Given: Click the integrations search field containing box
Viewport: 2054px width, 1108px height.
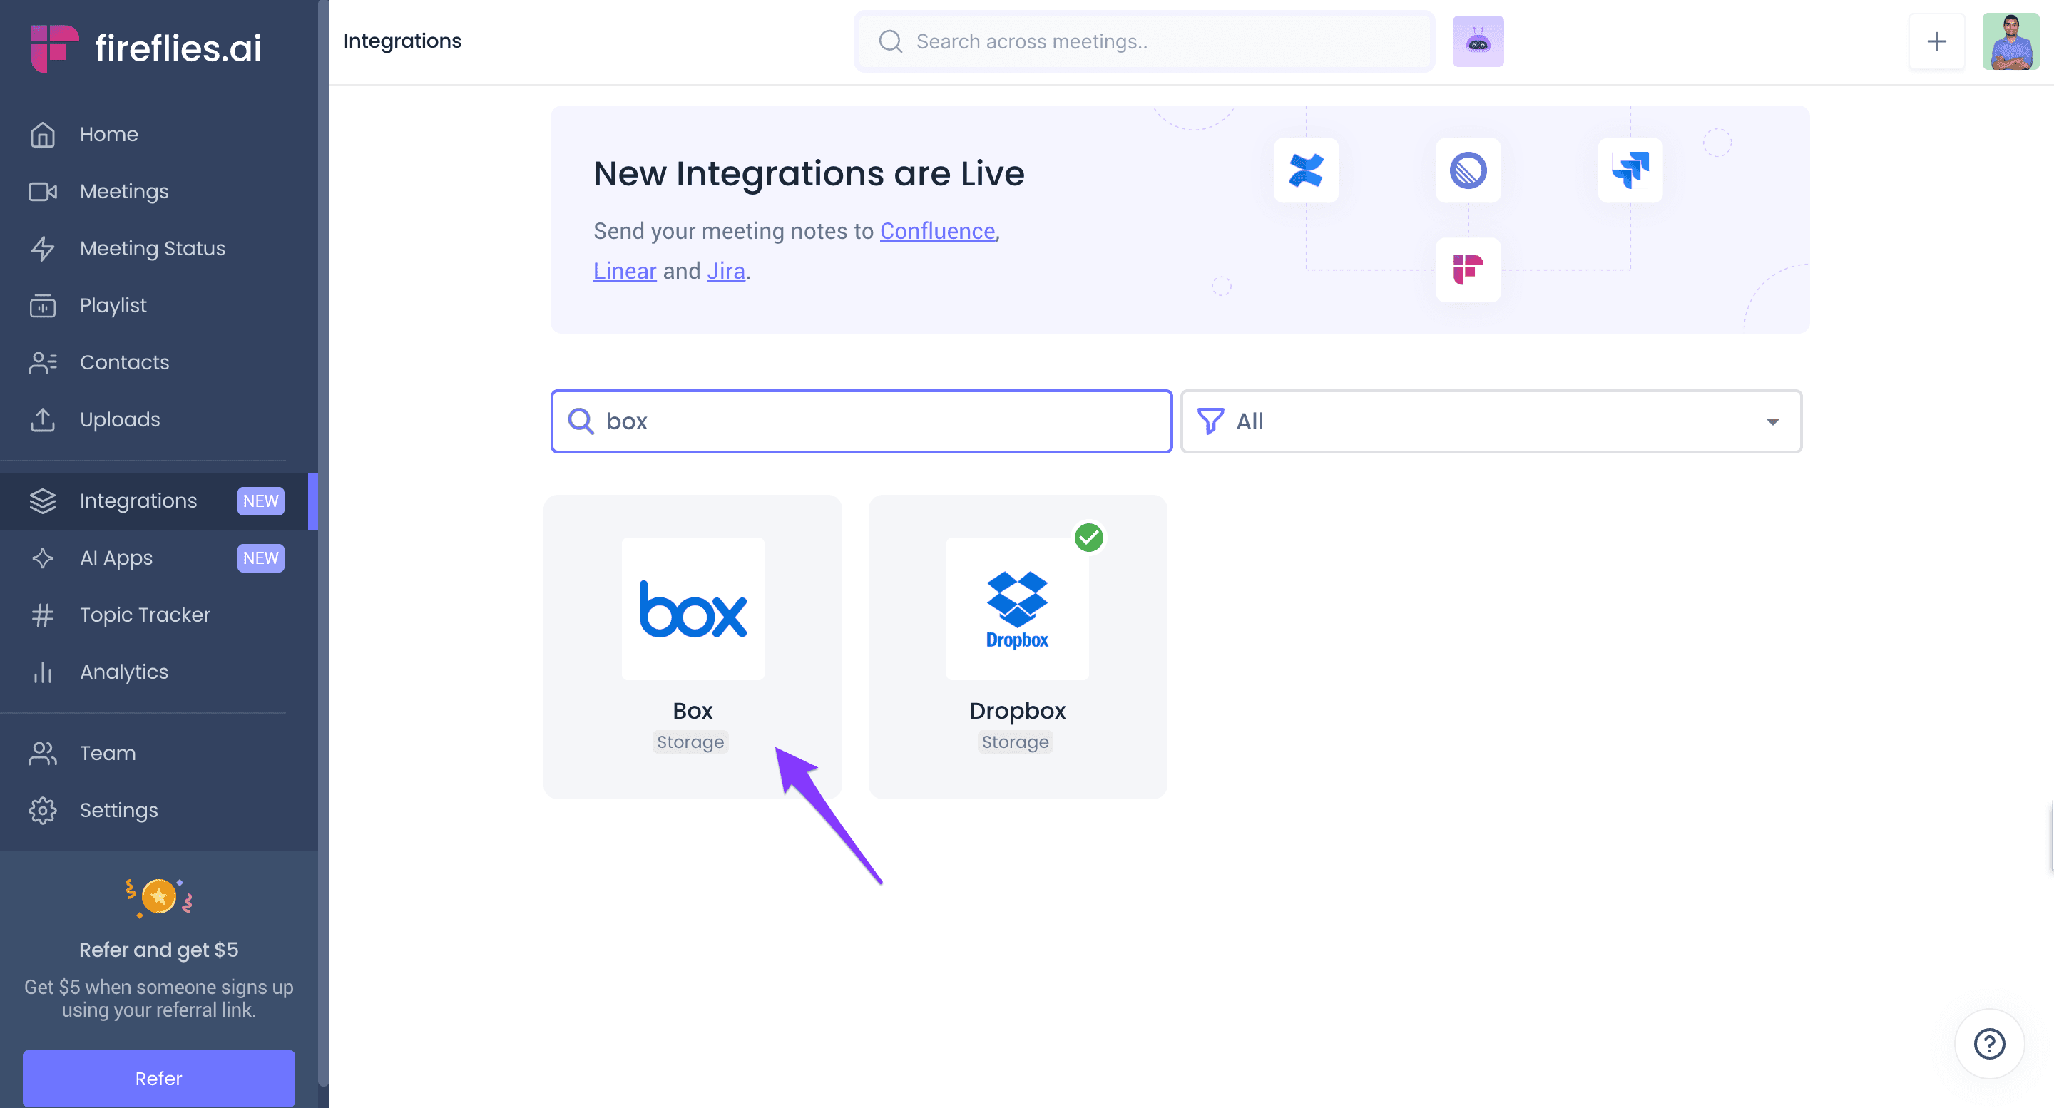Looking at the screenshot, I should point(861,421).
